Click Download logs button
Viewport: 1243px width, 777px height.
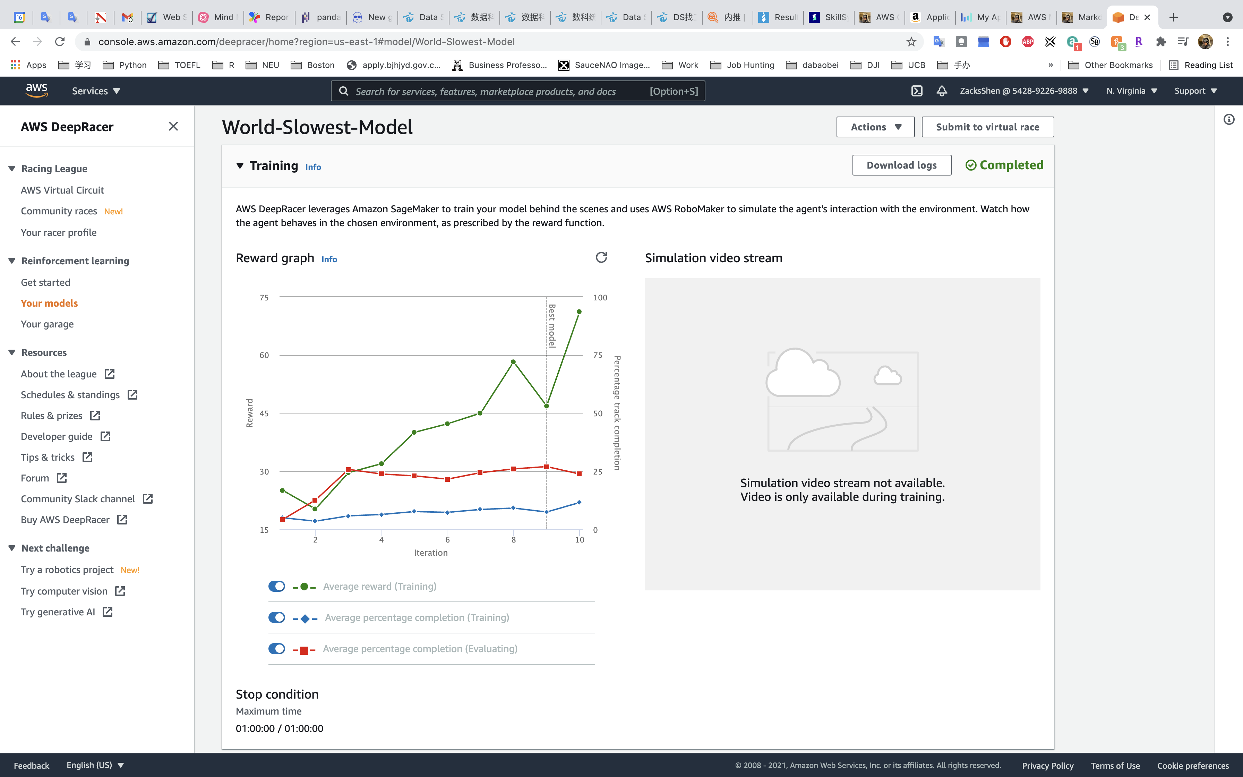pos(901,165)
